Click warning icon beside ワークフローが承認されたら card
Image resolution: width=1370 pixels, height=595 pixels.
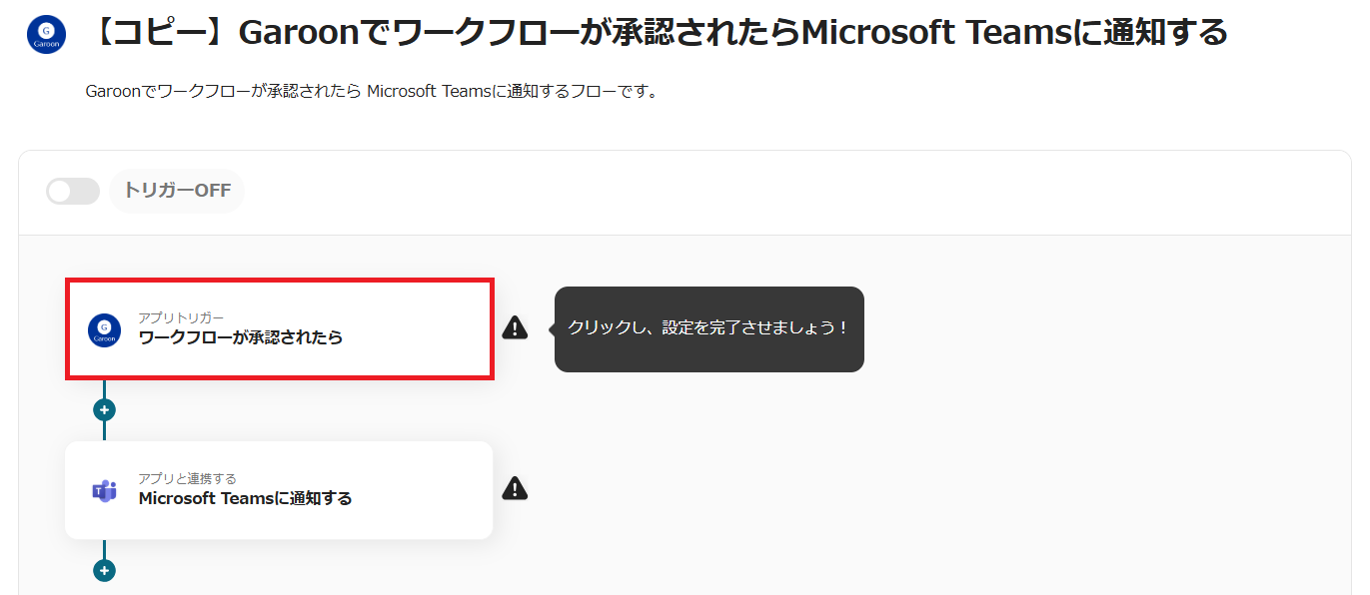pyautogui.click(x=515, y=327)
